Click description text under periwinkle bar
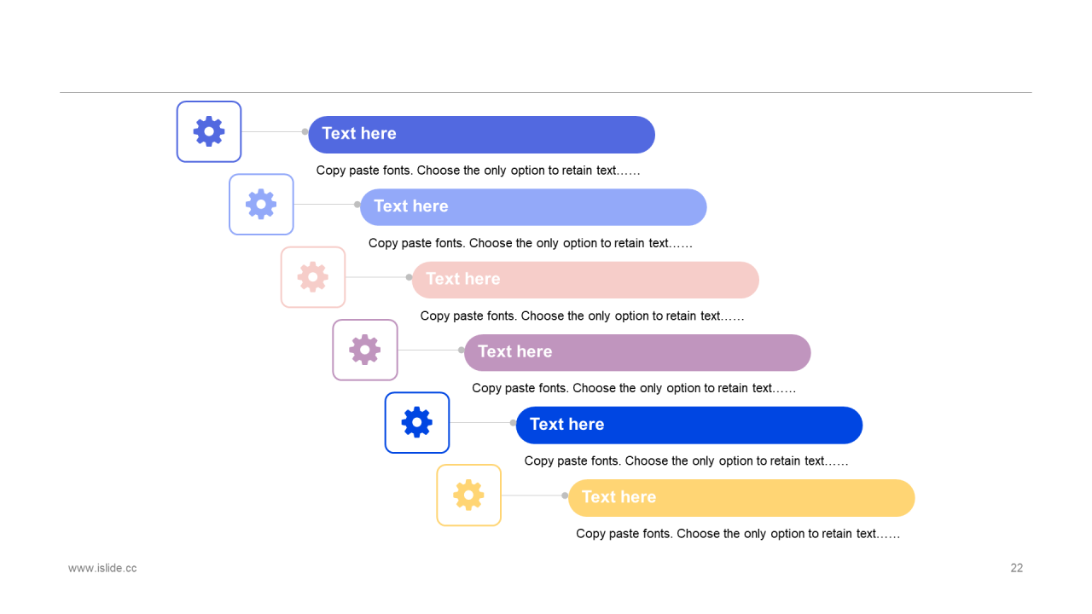This screenshot has width=1092, height=614. coord(530,243)
